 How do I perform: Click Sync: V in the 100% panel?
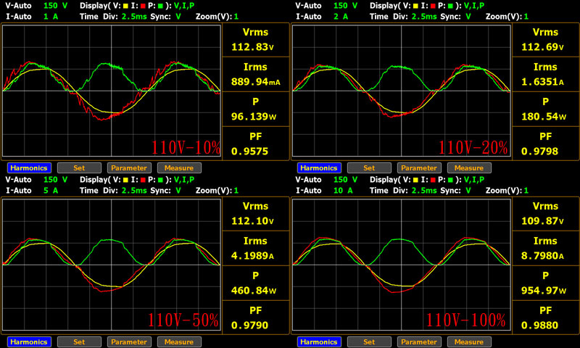tap(455, 191)
